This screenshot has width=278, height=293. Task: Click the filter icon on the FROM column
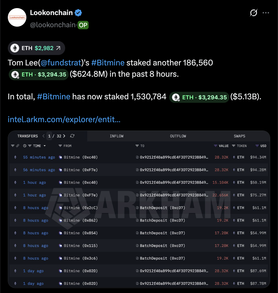(60, 146)
